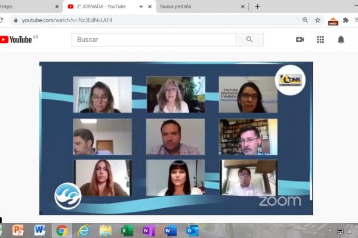Click the video player area
Viewport: 358px width, 238px height.
[175, 137]
